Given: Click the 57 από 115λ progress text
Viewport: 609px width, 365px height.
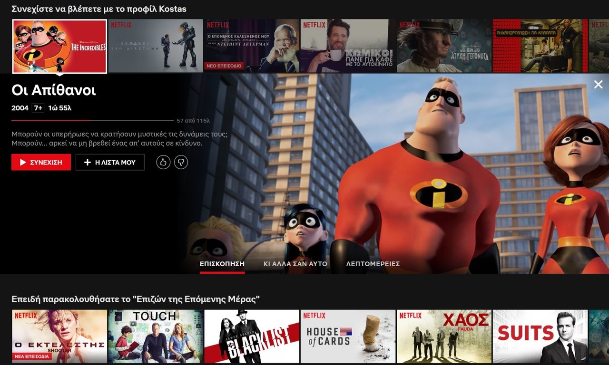Looking at the screenshot, I should point(193,121).
